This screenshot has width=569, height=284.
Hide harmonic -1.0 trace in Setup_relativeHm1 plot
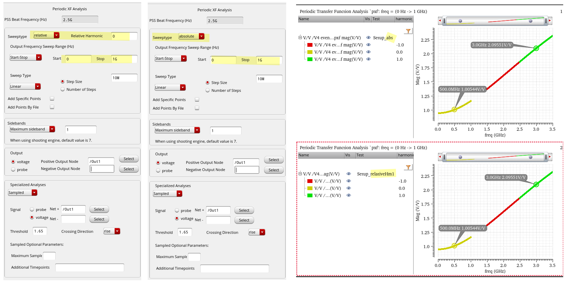tap(349, 181)
